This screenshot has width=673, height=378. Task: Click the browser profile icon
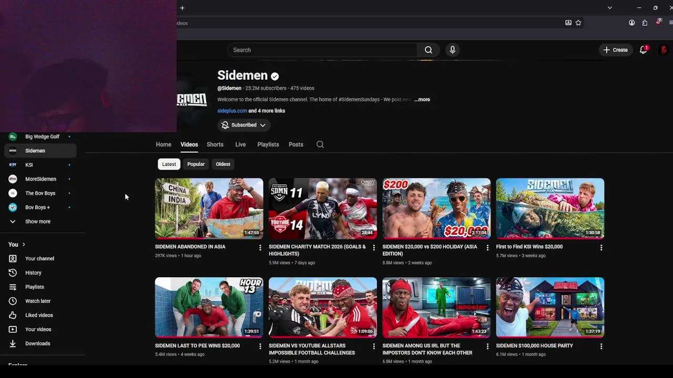(x=631, y=23)
